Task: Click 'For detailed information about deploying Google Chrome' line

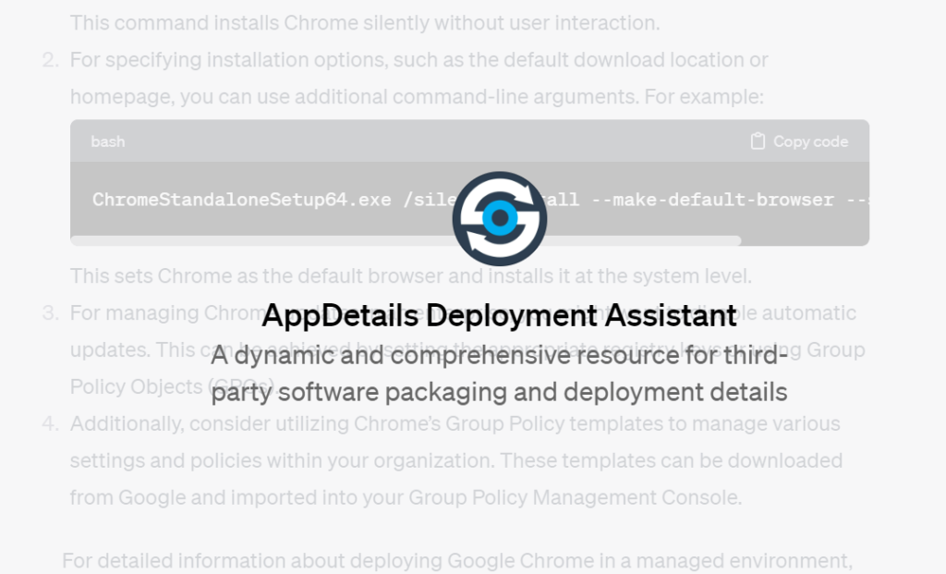Action: click(456, 561)
